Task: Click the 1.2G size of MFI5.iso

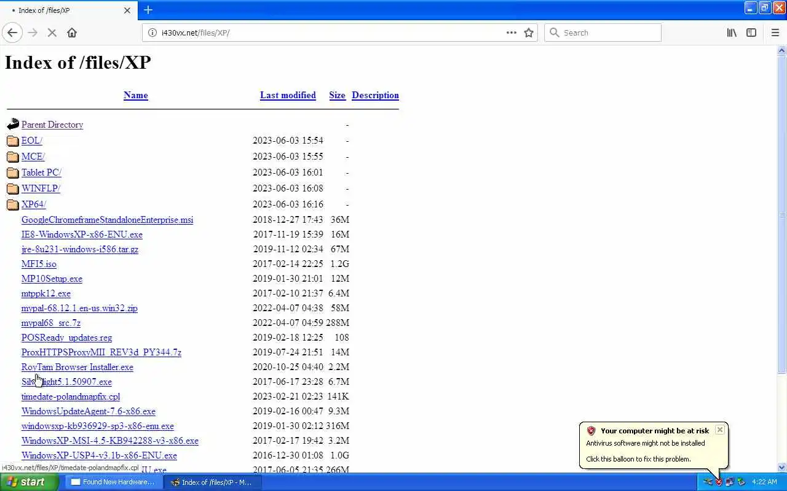Action: click(339, 264)
